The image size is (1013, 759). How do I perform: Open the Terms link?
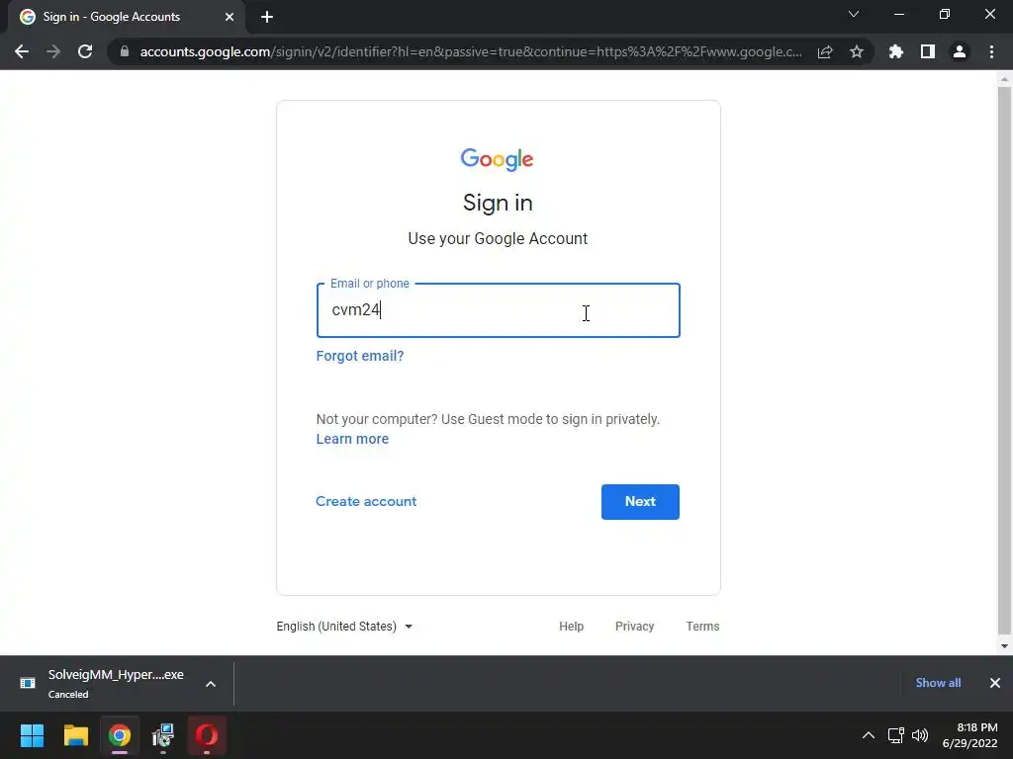[x=702, y=626]
